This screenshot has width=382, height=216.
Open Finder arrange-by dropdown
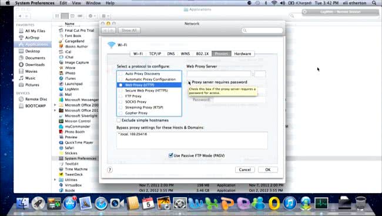coord(105,16)
